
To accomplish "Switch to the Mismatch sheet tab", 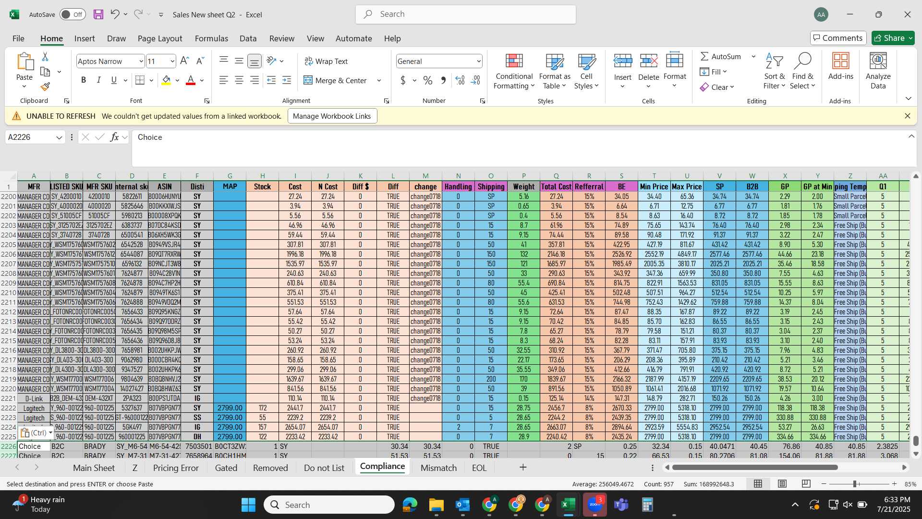I will click(438, 468).
